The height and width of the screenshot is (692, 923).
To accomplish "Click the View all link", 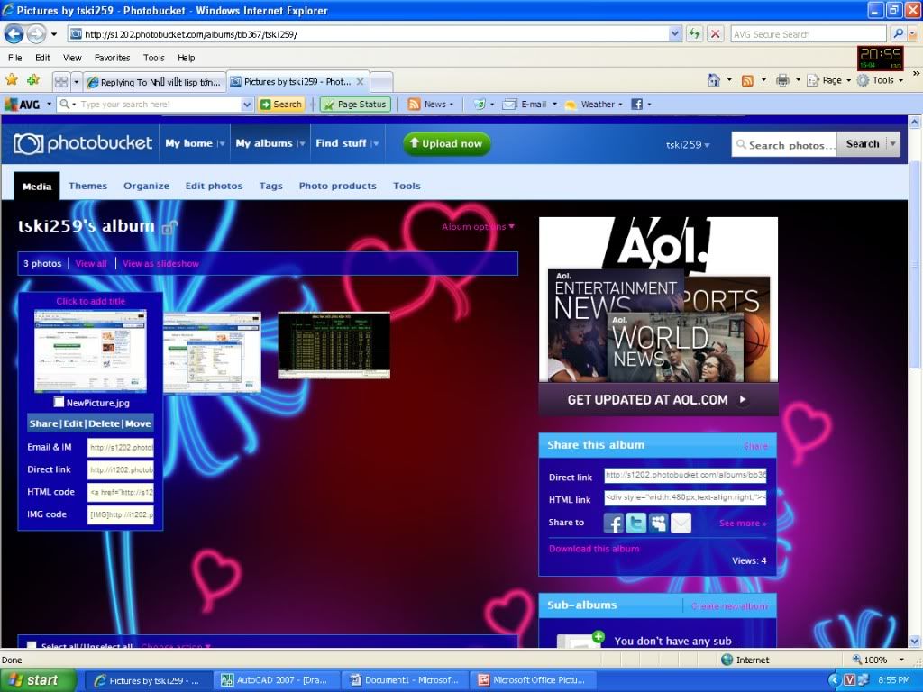I will point(91,264).
